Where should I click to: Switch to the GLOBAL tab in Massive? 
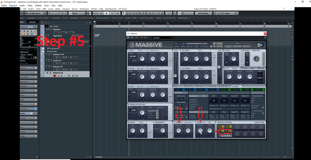[236, 86]
